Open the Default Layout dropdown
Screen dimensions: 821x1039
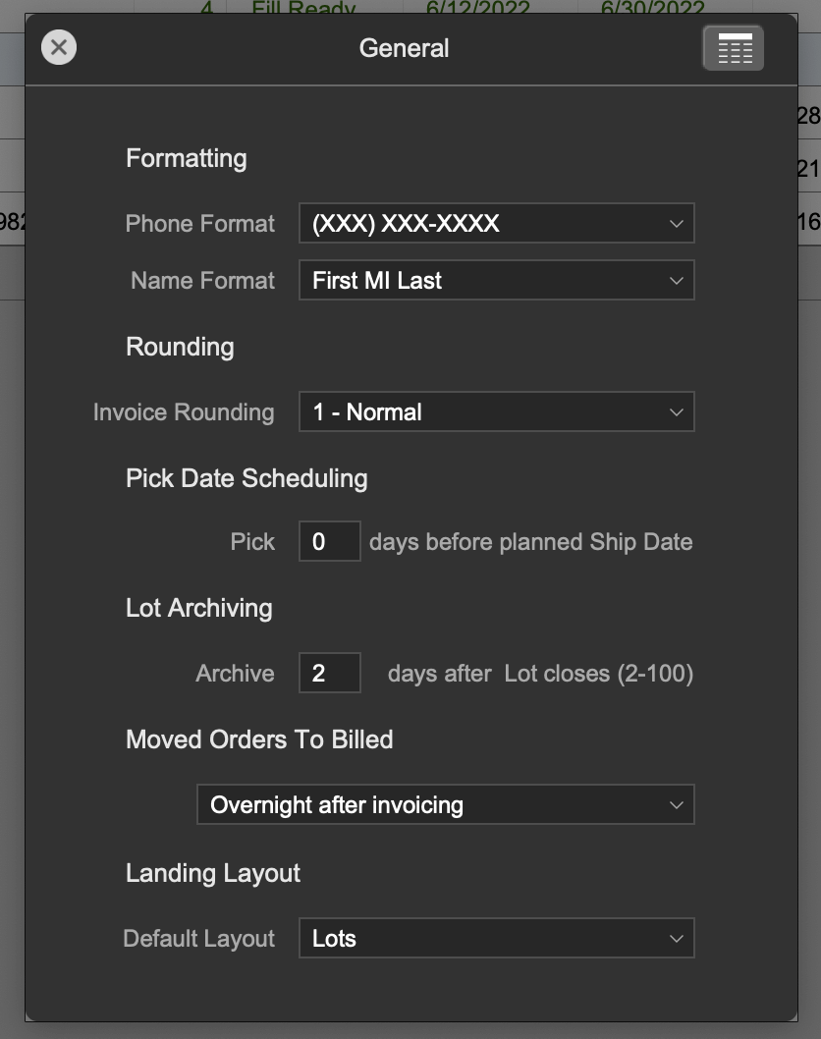click(x=496, y=939)
